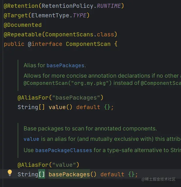Screen dimensions: 181x187
Task: Click @Target annotation text
Action: tap(16, 16)
